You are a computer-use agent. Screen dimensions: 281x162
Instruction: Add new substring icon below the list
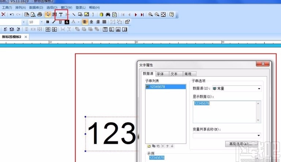point(149,146)
